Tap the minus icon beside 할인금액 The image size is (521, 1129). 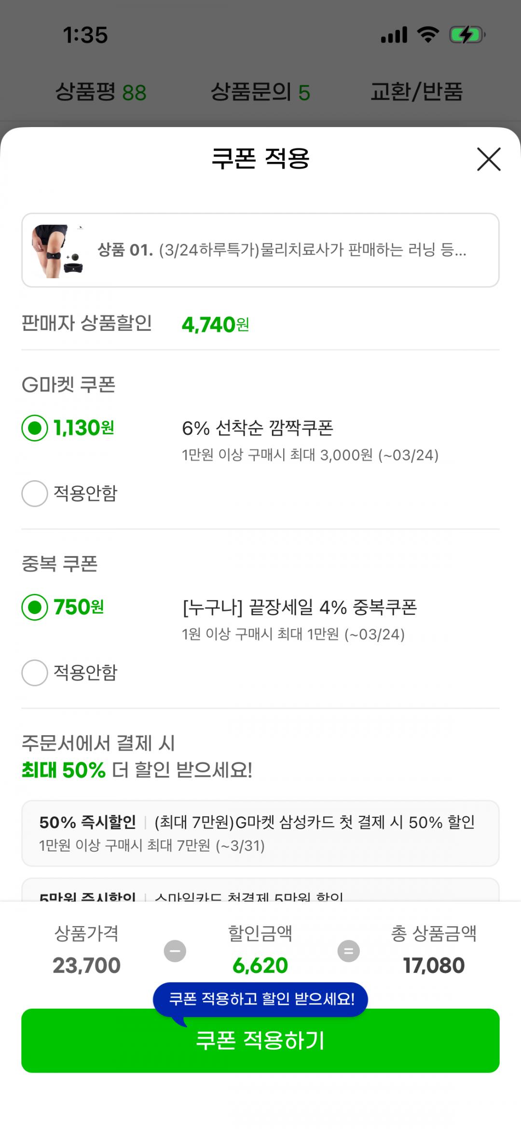pos(175,951)
